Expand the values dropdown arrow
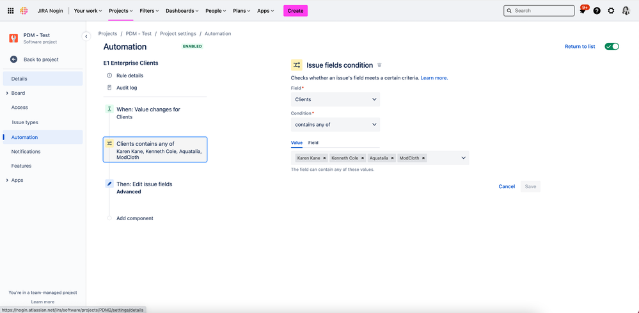Image resolution: width=639 pixels, height=313 pixels. (463, 158)
